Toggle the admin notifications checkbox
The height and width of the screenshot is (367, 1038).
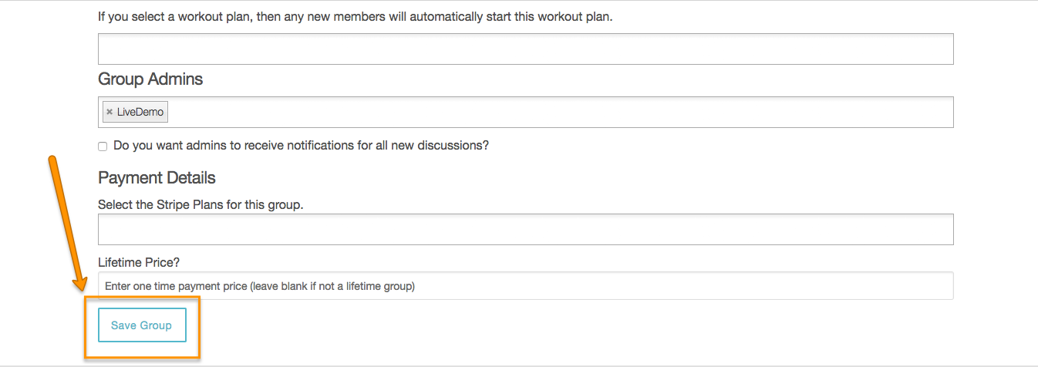coord(103,146)
